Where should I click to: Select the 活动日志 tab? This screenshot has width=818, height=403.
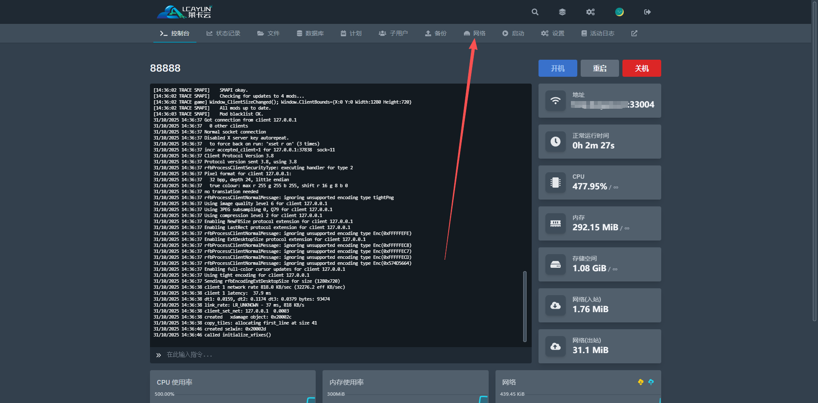[x=598, y=33]
